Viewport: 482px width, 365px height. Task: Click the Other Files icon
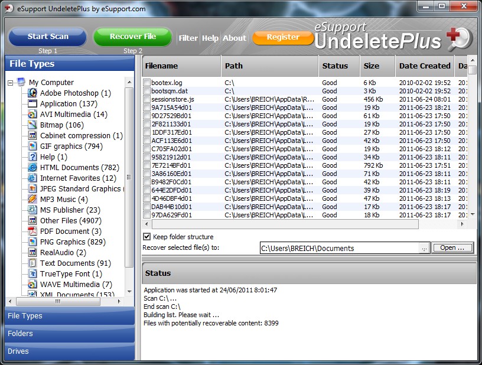32,221
